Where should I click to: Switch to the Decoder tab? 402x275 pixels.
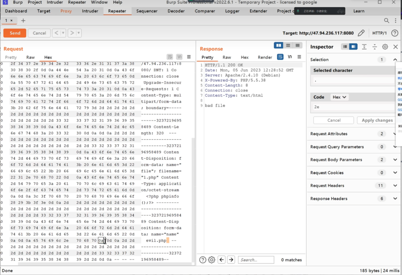(x=176, y=11)
